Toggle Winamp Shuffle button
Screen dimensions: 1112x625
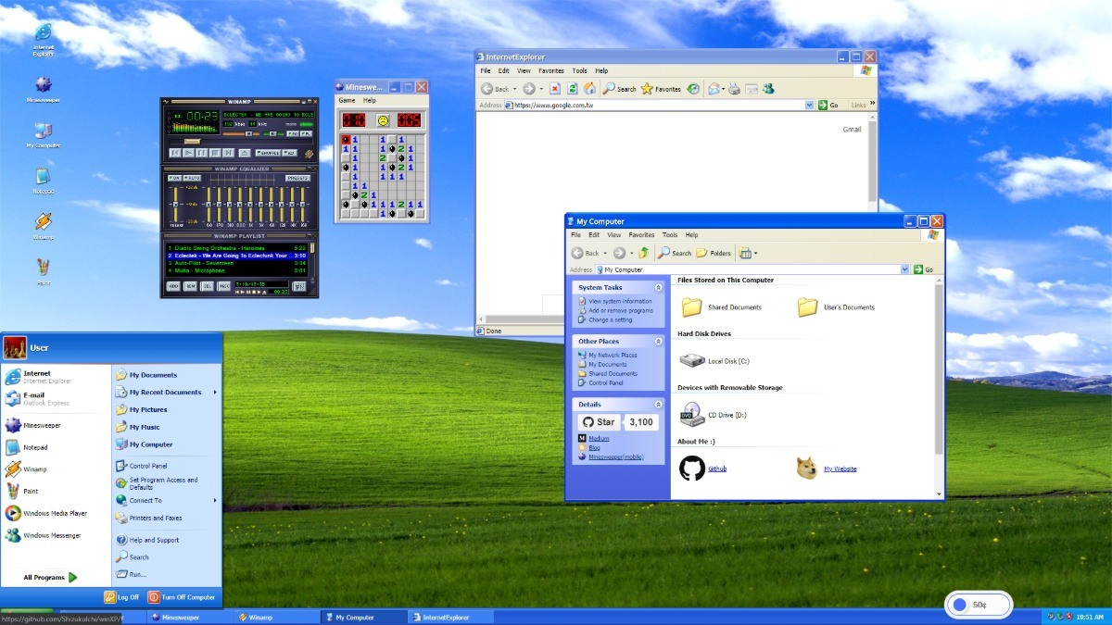pos(268,153)
